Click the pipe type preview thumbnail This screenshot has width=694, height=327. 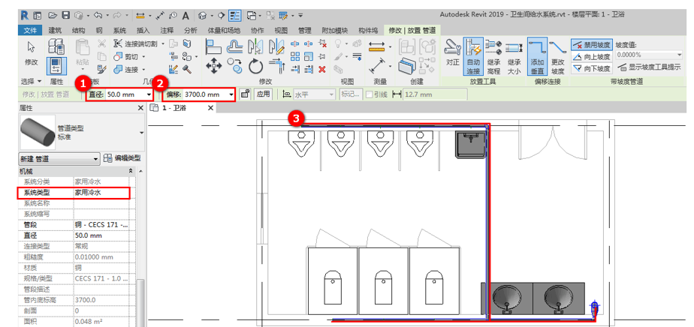[38, 133]
